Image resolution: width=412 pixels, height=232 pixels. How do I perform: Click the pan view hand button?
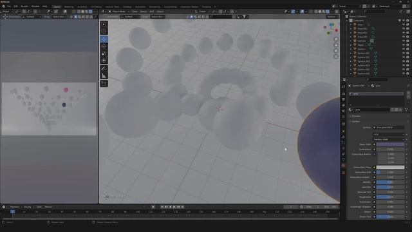336,45
